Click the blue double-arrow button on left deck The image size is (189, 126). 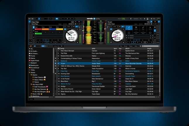click(65, 29)
